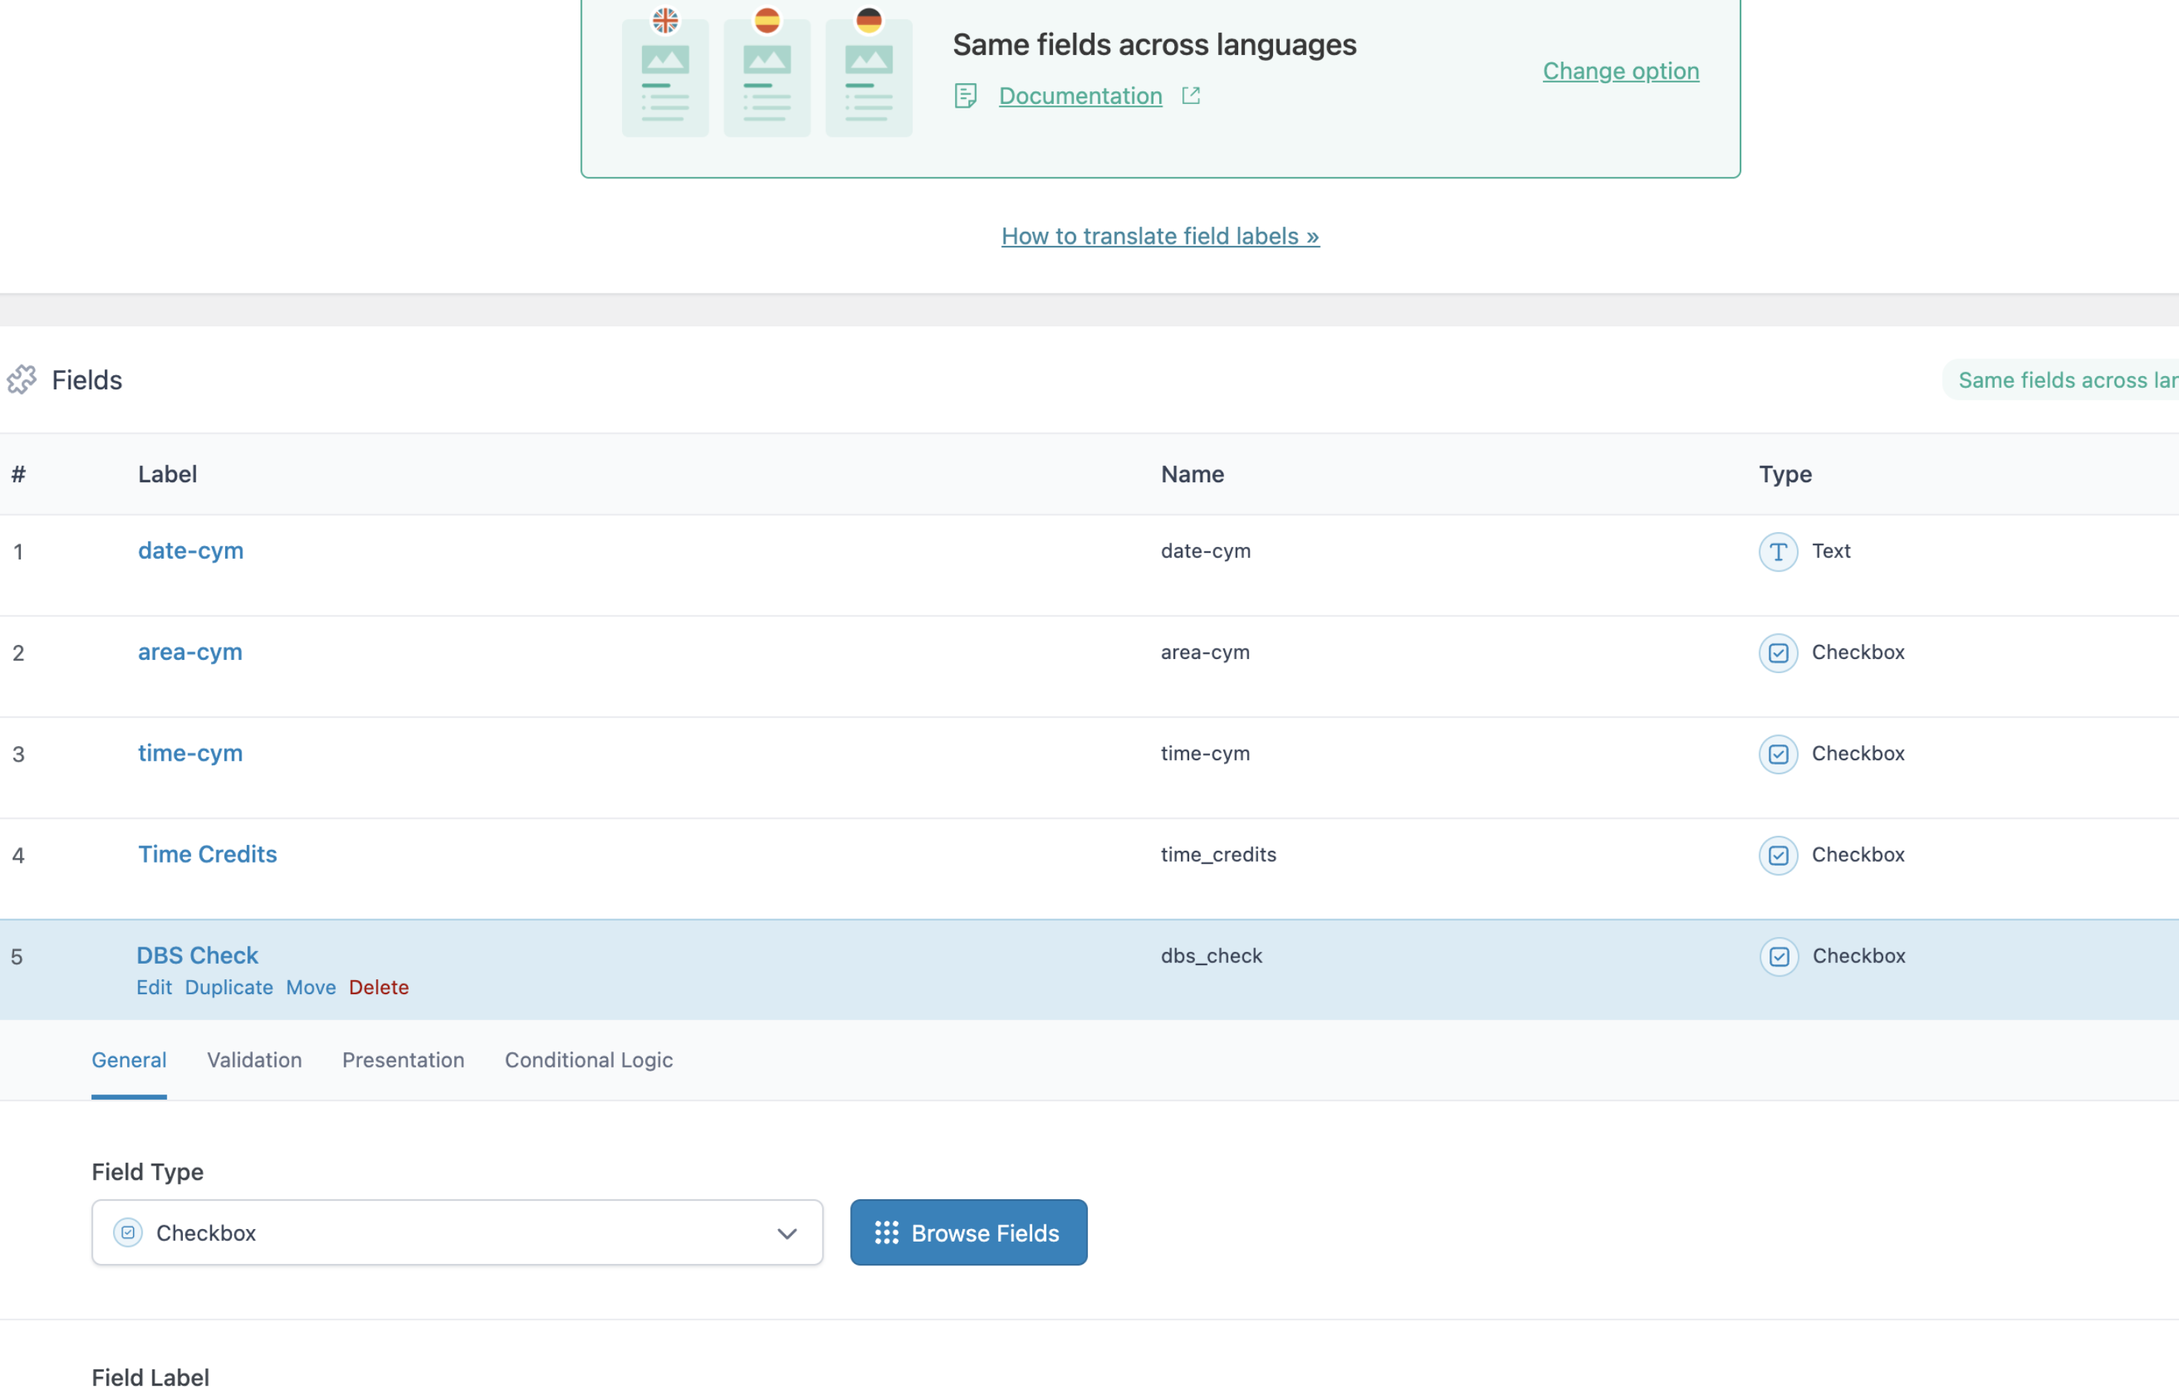Screen dimensions: 2179x1388
Task: Click the Change option link
Action: (x=1620, y=71)
